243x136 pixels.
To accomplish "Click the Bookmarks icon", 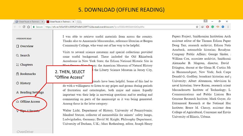I will (17, 74).
